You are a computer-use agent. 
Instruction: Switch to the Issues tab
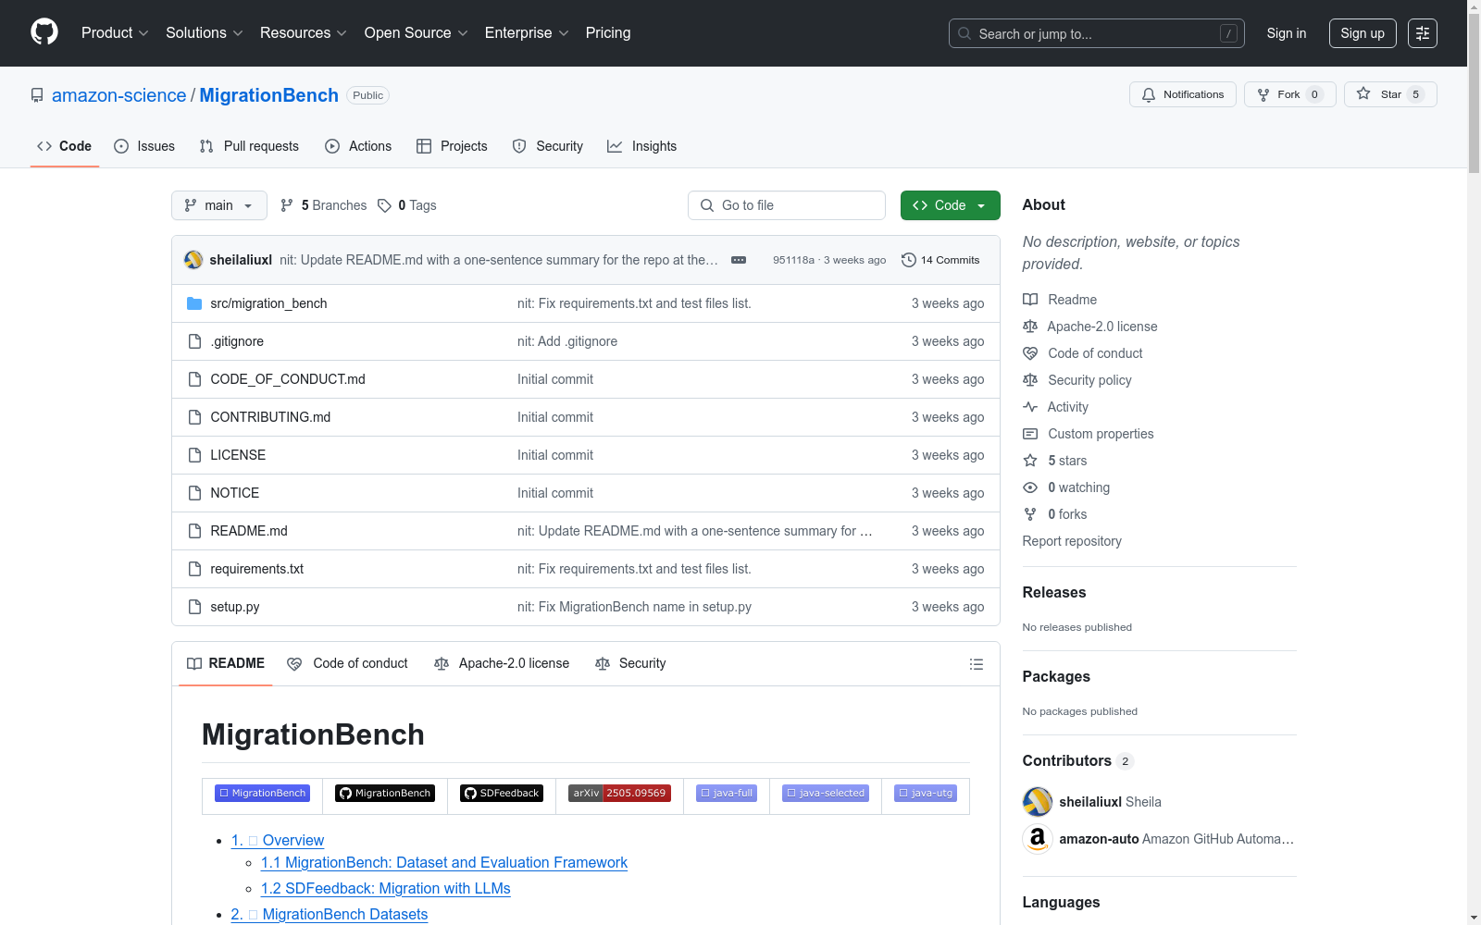click(x=144, y=146)
